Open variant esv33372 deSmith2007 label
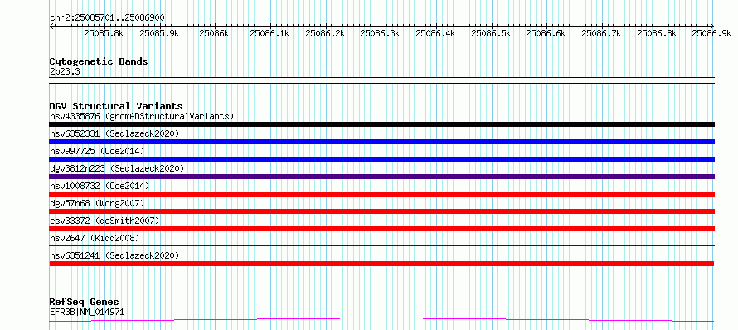This screenshot has width=738, height=330. (104, 221)
